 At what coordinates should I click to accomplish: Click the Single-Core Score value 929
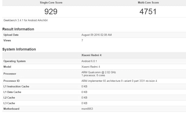[51, 12]
